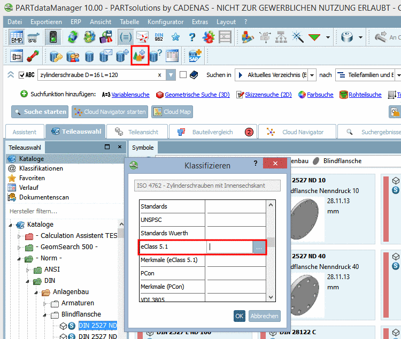Image resolution: width=401 pixels, height=339 pixels.
Task: Open the Variablensuche link
Action: tap(130, 95)
